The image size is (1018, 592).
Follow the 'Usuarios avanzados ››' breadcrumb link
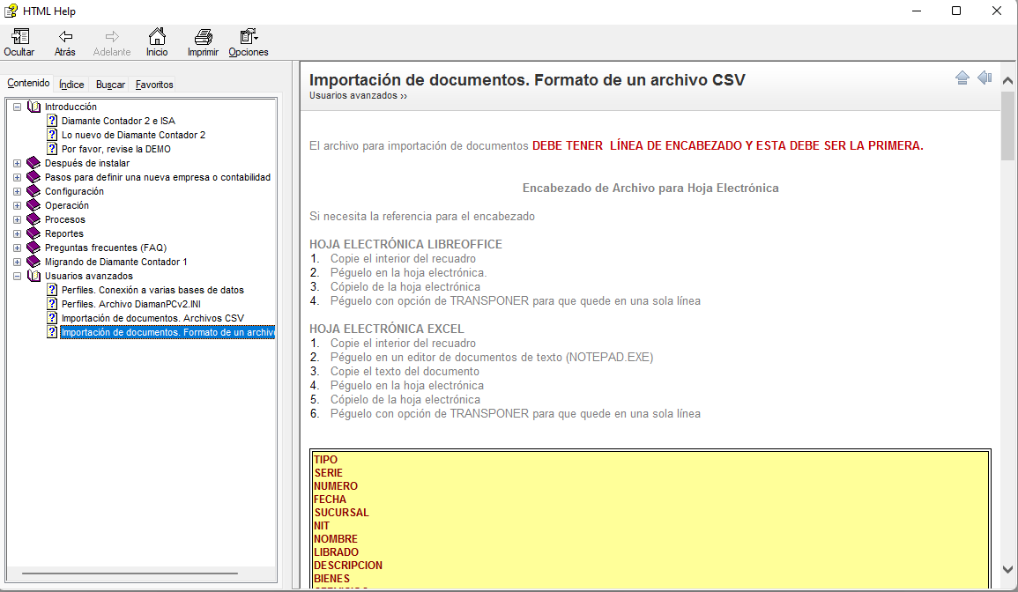tap(358, 95)
